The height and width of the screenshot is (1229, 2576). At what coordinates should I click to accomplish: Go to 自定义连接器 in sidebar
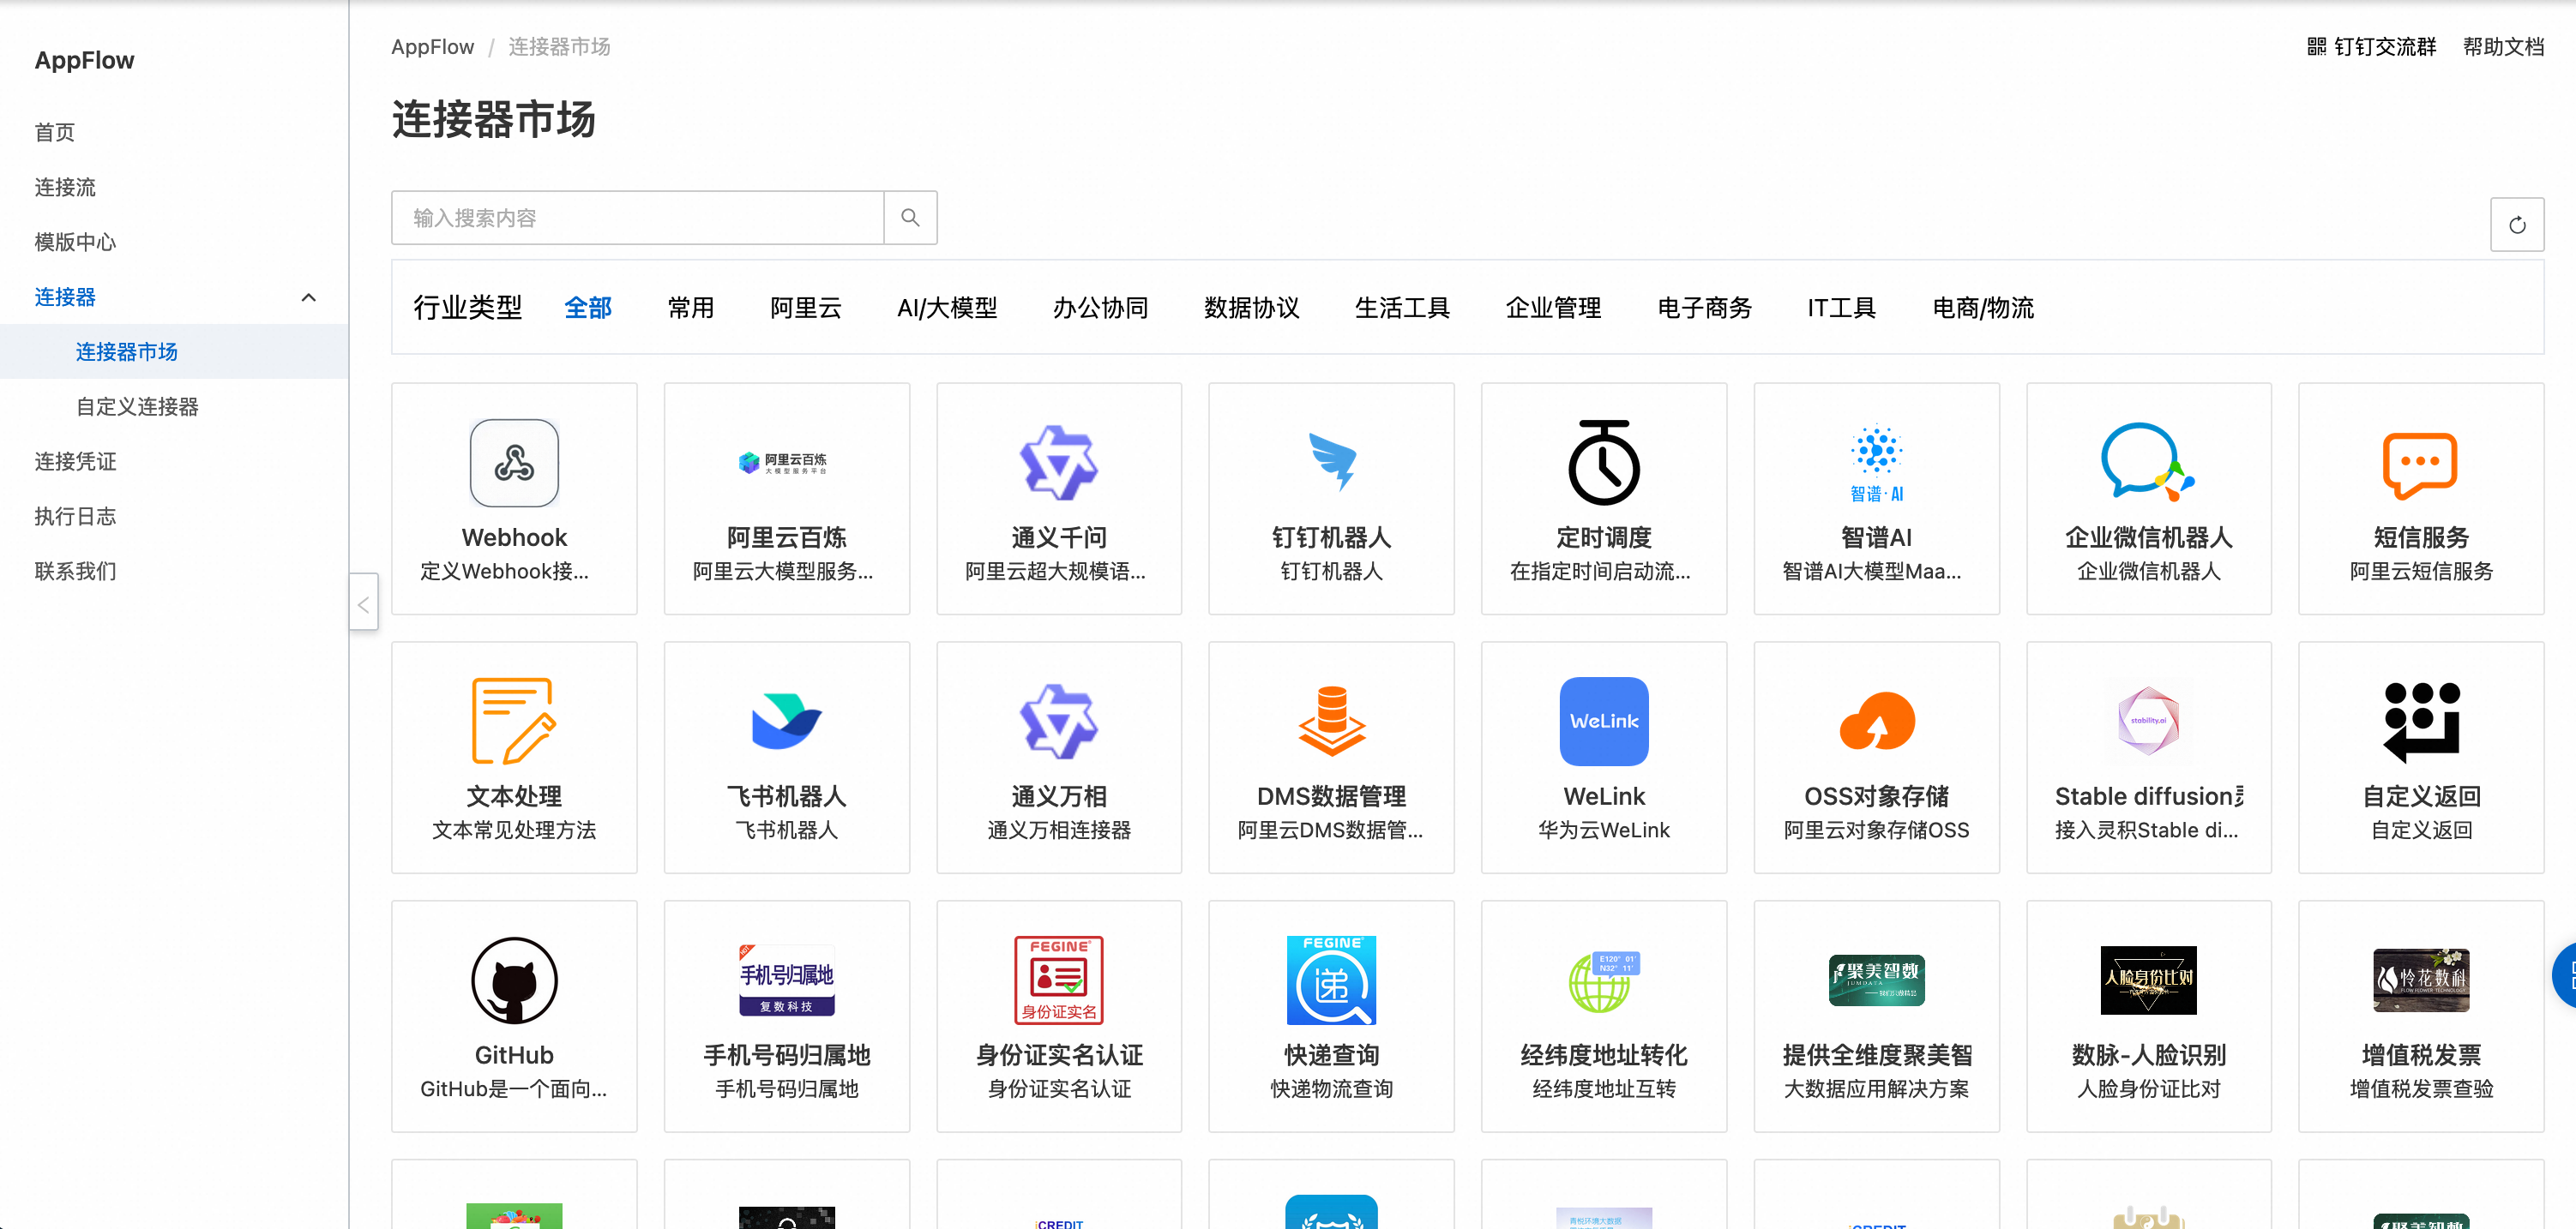coord(137,407)
